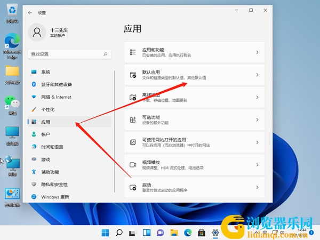Select the Recycle Bin desktop icon

[x=12, y=14]
